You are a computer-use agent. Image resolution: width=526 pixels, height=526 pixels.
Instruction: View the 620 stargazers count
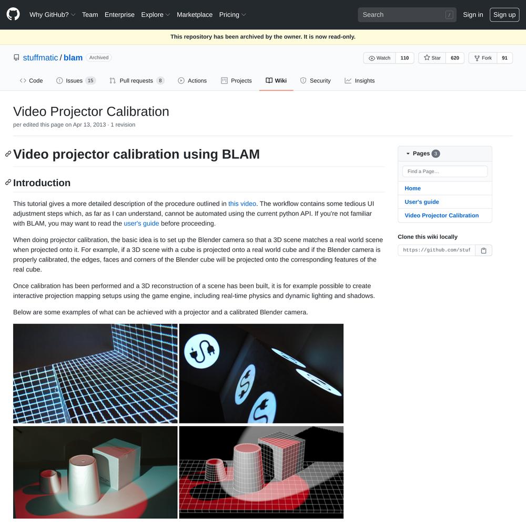click(454, 58)
